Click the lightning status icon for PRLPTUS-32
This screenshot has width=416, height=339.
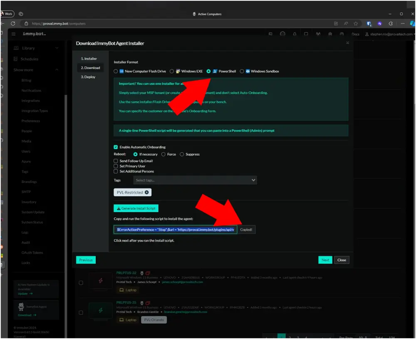point(101,281)
